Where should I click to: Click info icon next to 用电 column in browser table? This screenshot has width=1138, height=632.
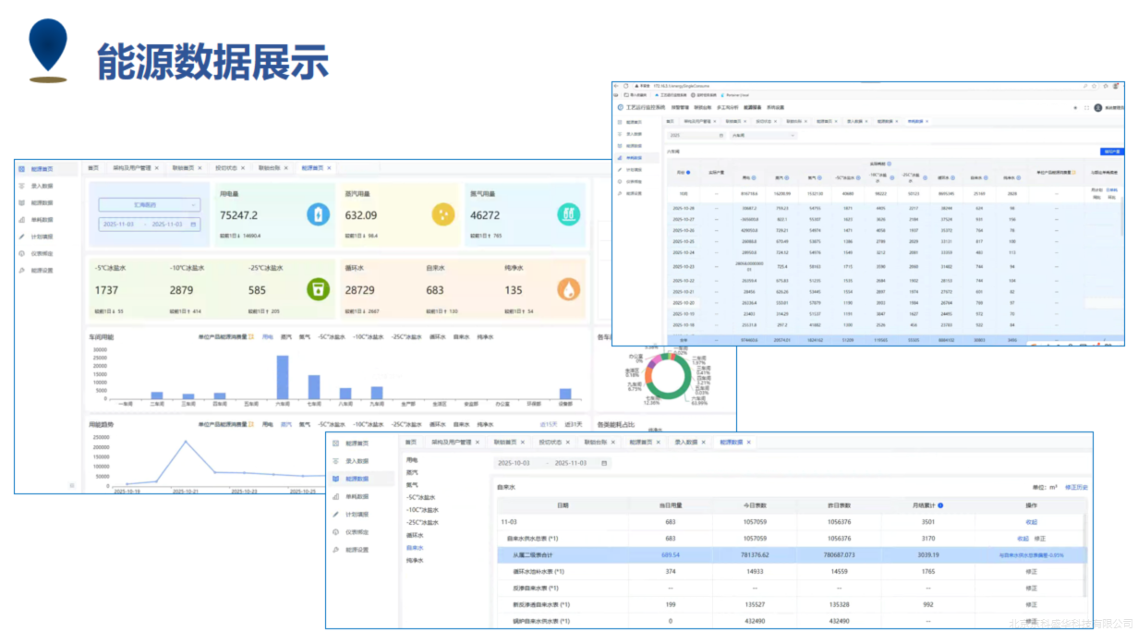click(x=755, y=177)
